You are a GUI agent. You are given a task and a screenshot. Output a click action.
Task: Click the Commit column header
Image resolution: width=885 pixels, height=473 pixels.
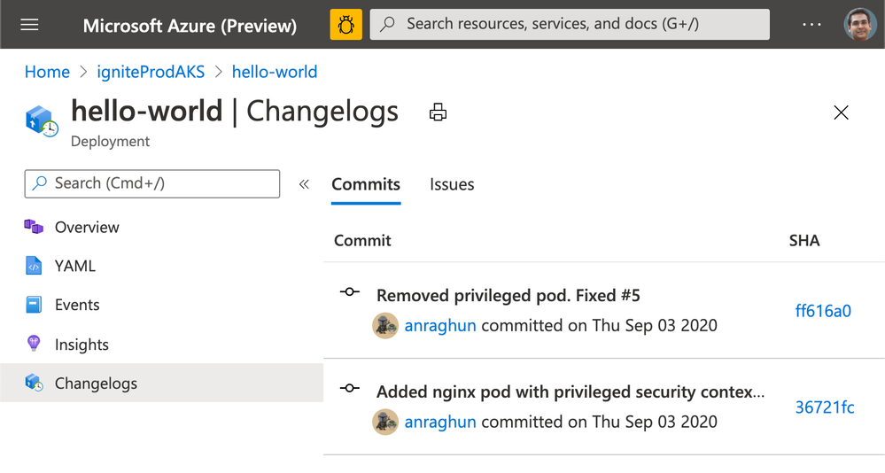362,240
